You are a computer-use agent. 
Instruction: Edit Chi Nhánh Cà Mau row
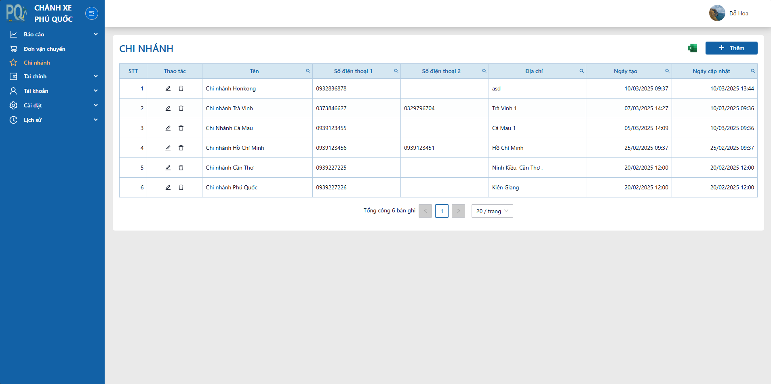click(x=168, y=128)
